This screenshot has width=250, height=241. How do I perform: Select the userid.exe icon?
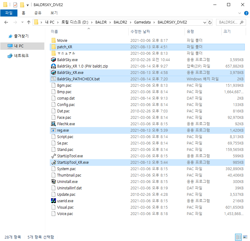point(53,201)
